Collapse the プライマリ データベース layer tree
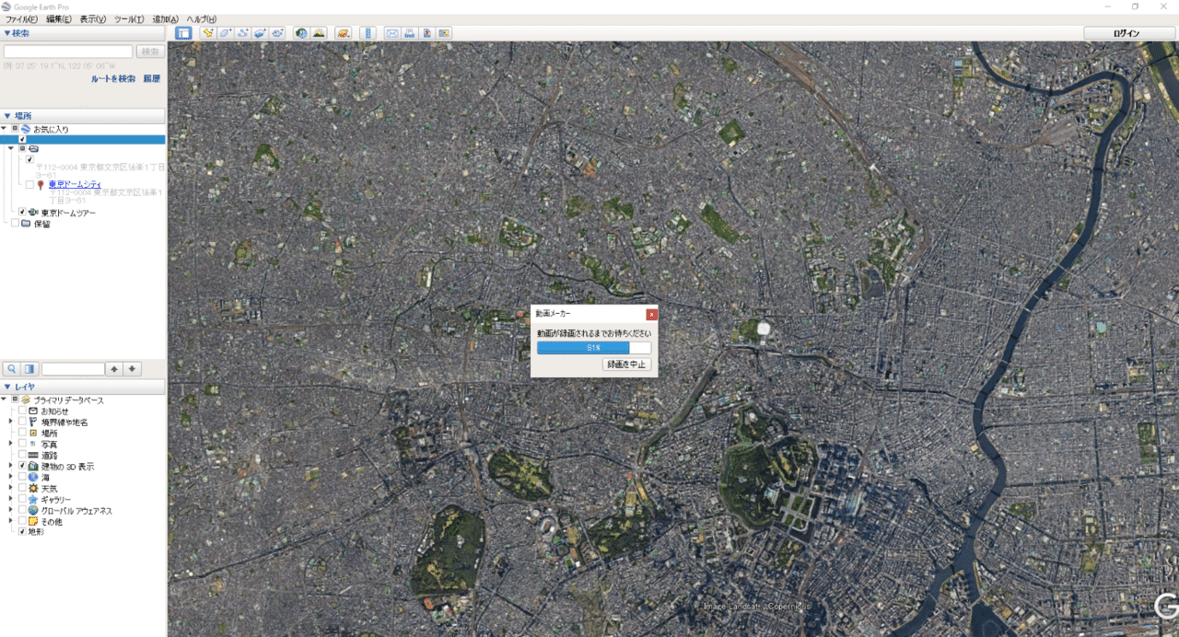The width and height of the screenshot is (1179, 637). tap(4, 399)
